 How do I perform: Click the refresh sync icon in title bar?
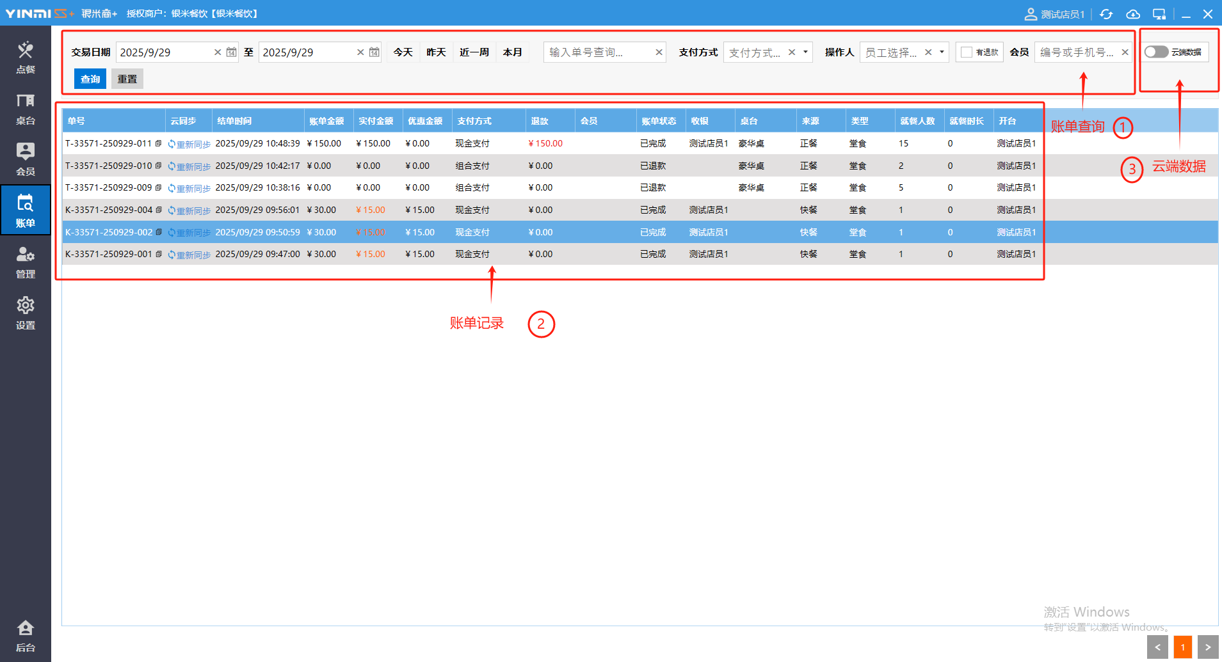coord(1106,14)
